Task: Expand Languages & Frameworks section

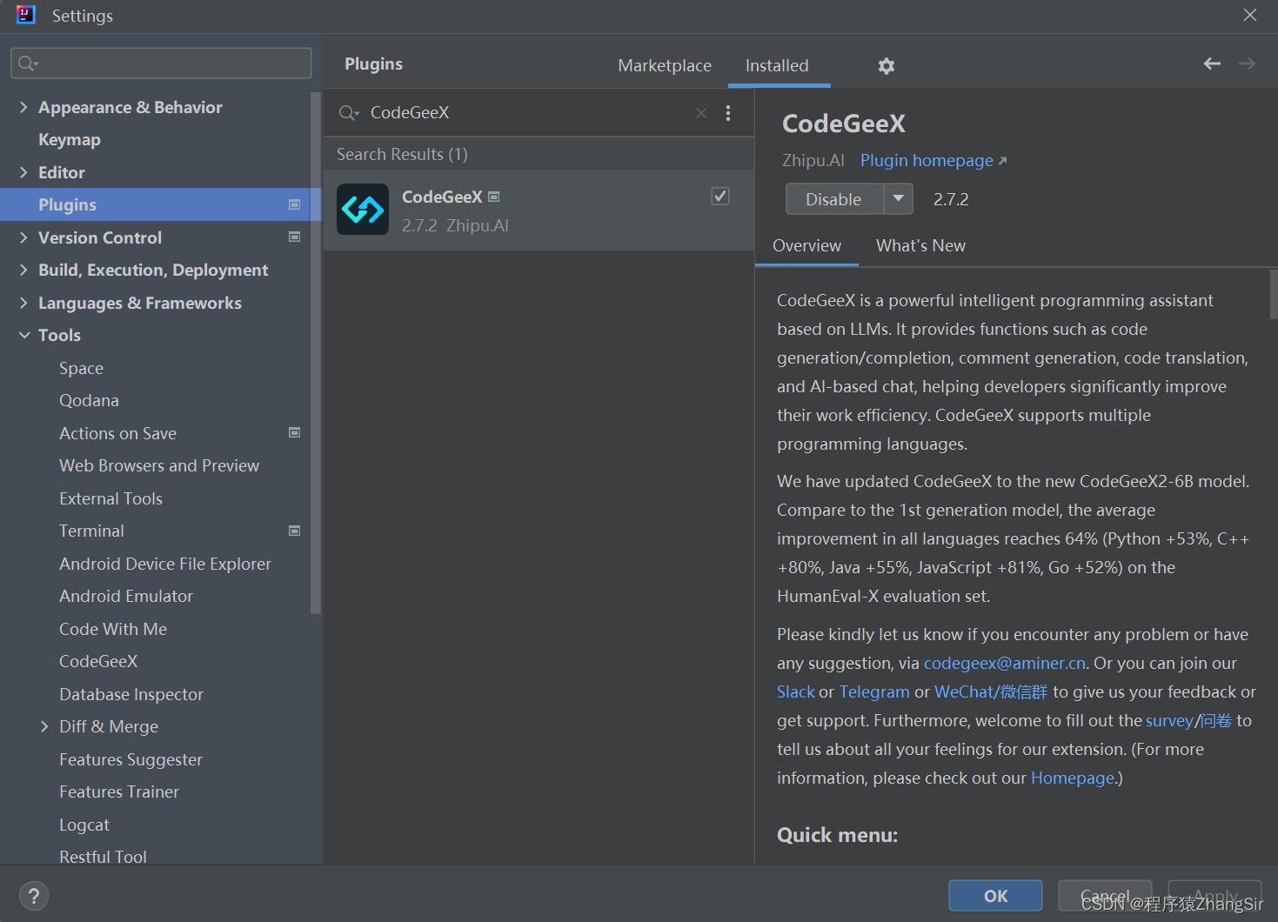Action: point(23,303)
